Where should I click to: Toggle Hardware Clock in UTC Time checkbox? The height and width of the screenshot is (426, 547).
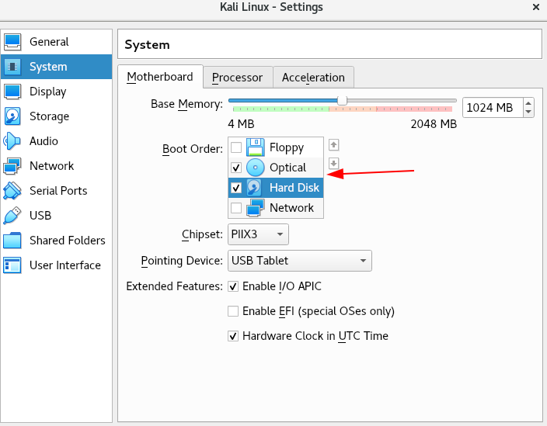(x=233, y=336)
